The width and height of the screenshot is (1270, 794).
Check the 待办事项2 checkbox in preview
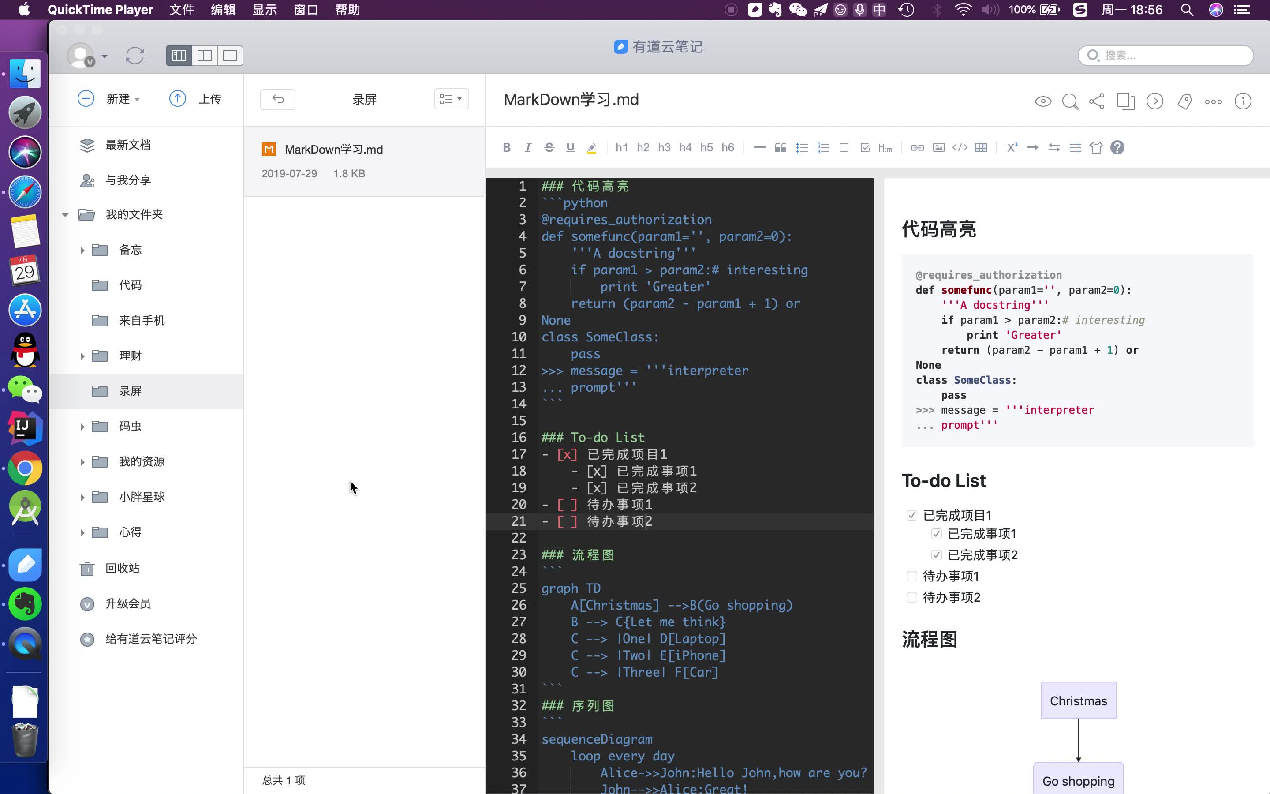click(x=911, y=597)
